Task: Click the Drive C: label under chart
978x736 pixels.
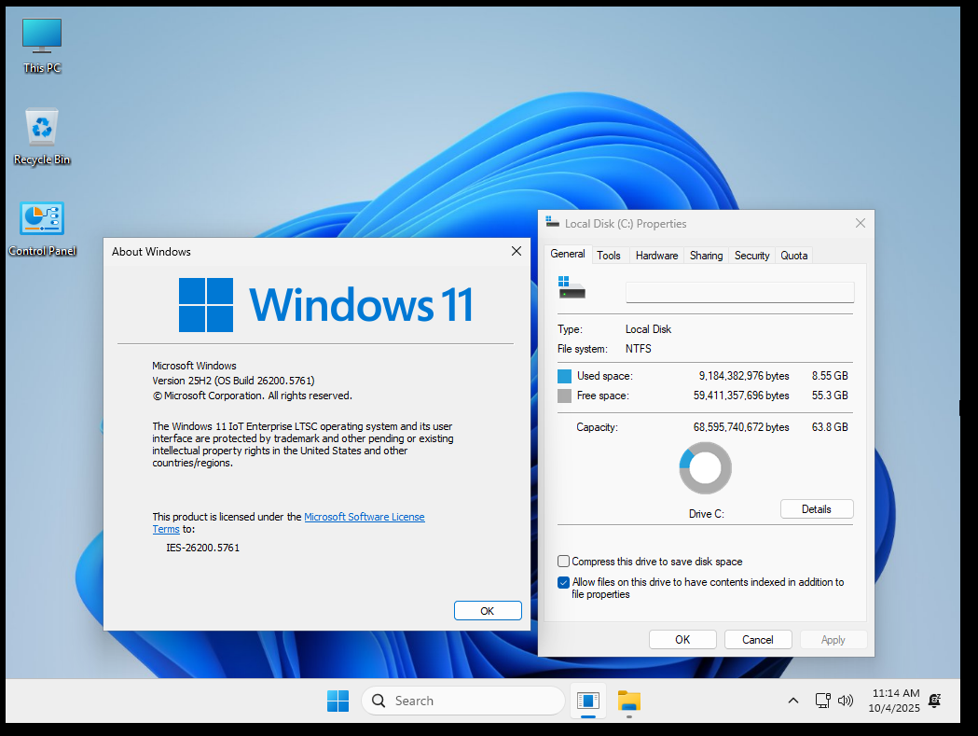Action: pyautogui.click(x=706, y=514)
